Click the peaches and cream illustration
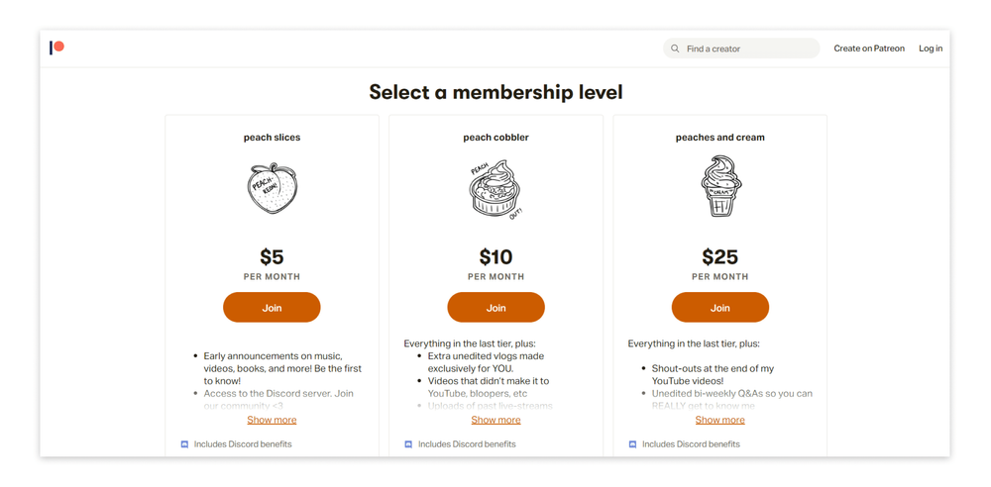 pos(720,186)
